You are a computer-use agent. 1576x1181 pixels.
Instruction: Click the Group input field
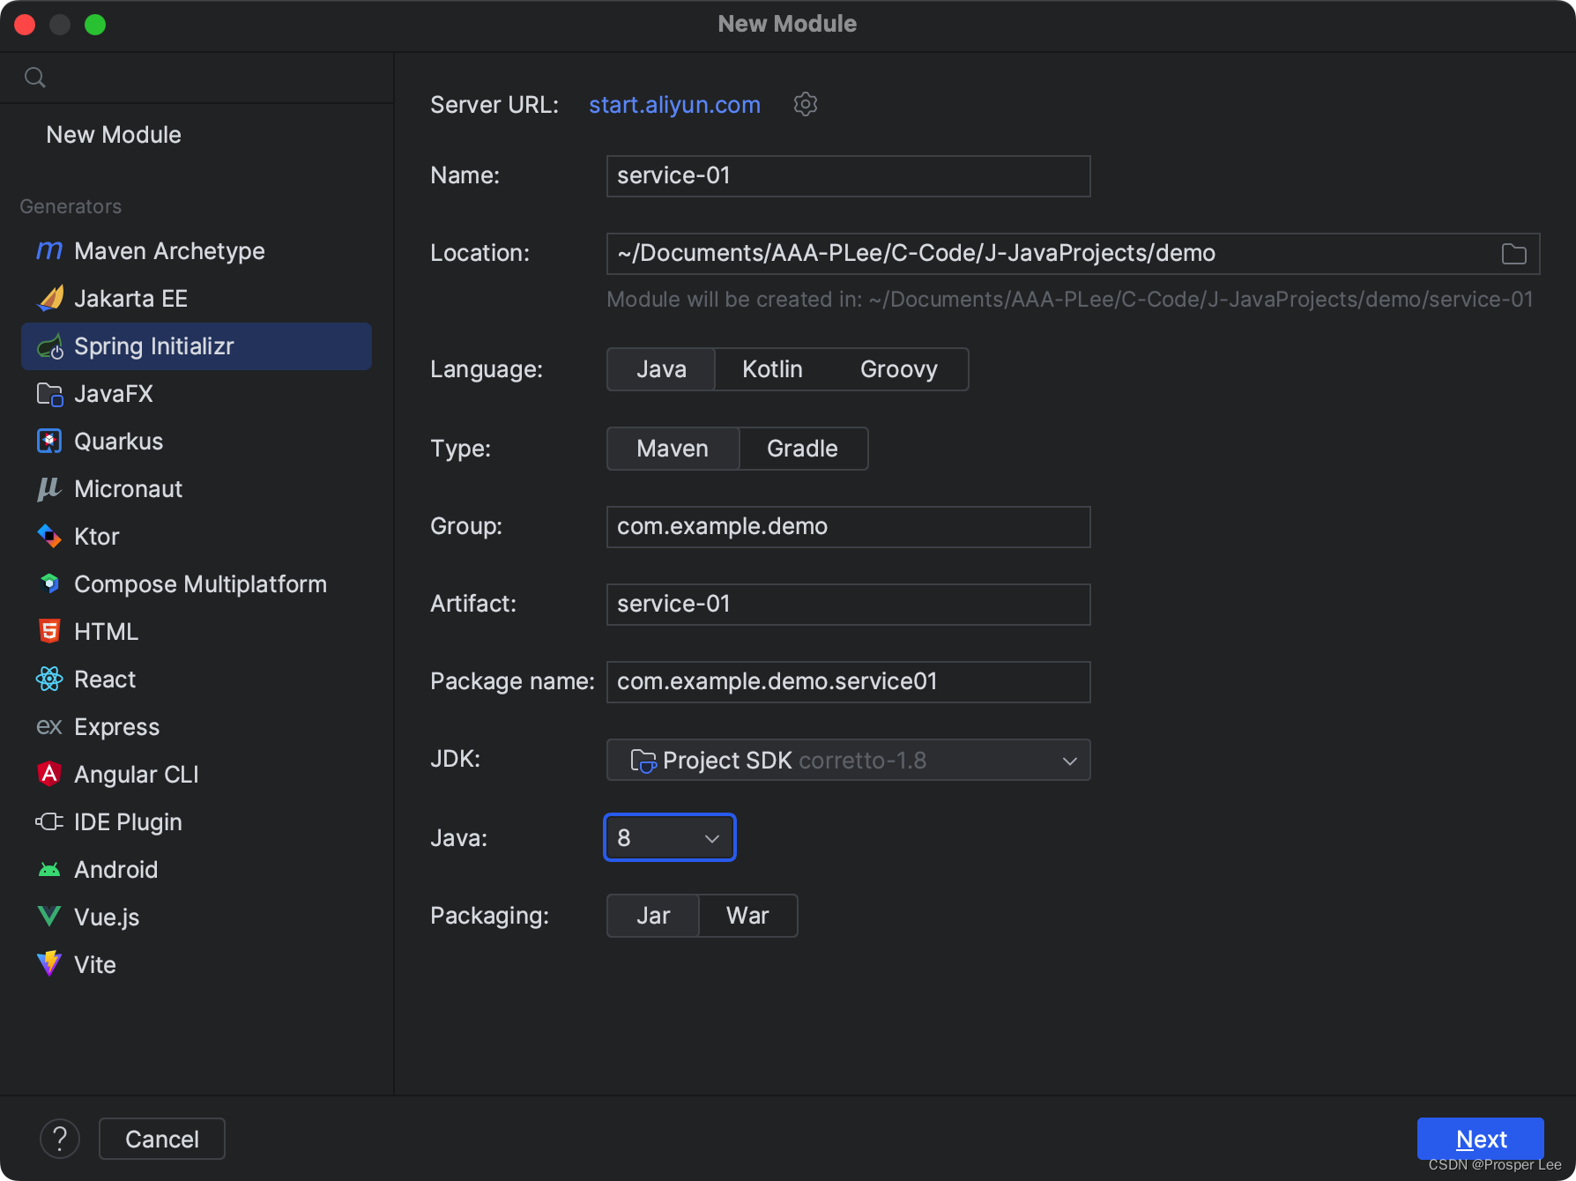point(848,527)
